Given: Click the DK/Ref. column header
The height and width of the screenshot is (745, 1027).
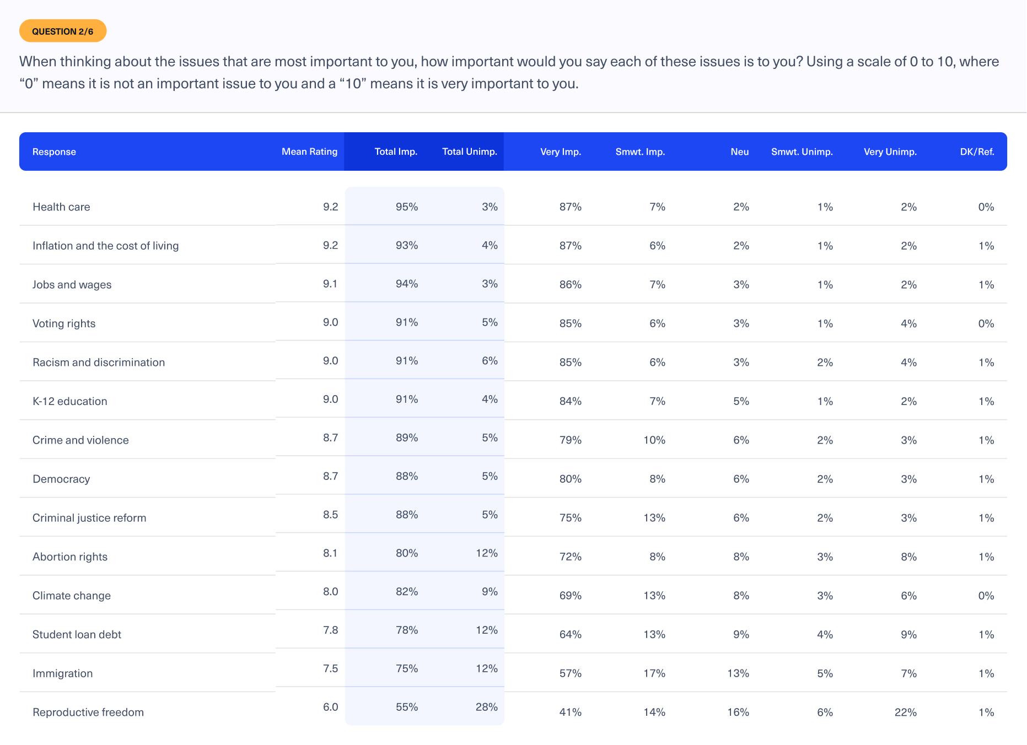Looking at the screenshot, I should (977, 152).
